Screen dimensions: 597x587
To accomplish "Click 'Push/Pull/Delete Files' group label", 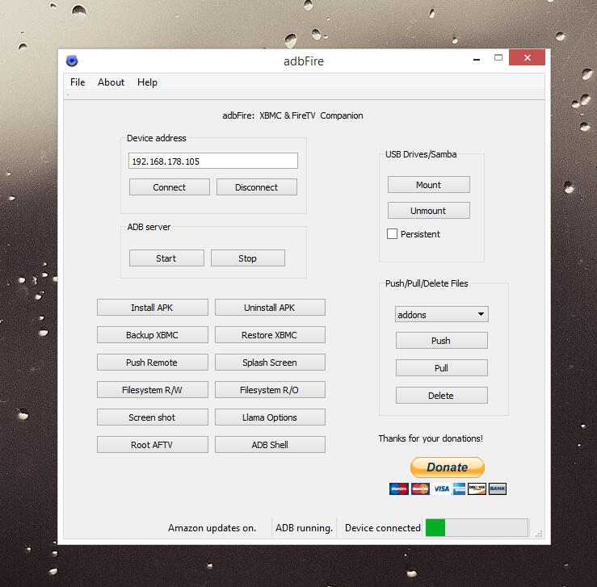I will coord(427,283).
